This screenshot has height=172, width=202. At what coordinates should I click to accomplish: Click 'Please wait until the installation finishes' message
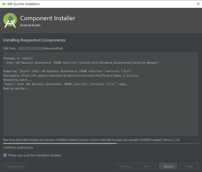point(35,155)
